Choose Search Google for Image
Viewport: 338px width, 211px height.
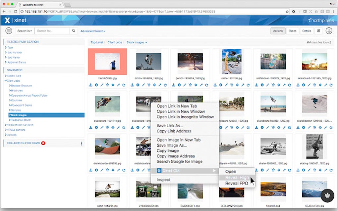180,161
